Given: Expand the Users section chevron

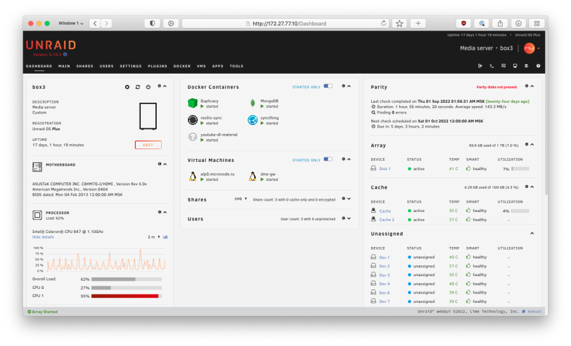Looking at the screenshot, I should (x=349, y=218).
